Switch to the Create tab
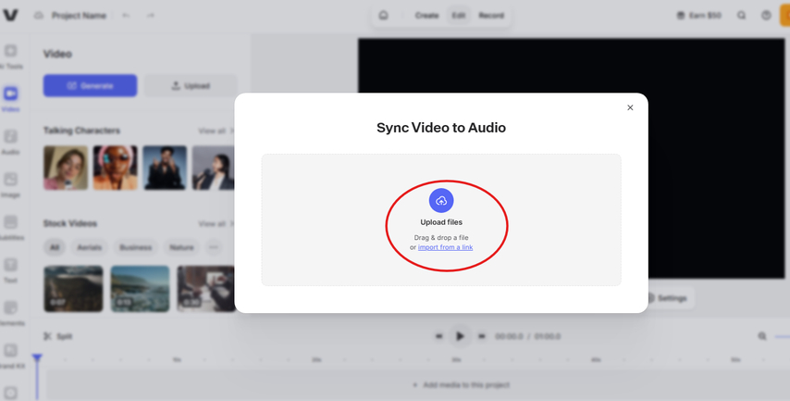790x401 pixels. [426, 16]
